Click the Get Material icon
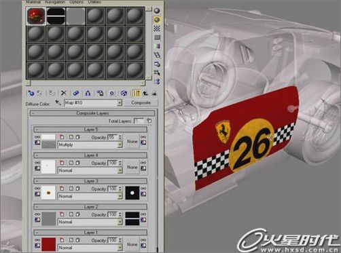 point(31,93)
